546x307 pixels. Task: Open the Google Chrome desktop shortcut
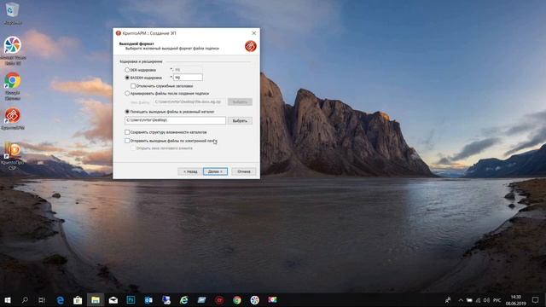(13, 86)
